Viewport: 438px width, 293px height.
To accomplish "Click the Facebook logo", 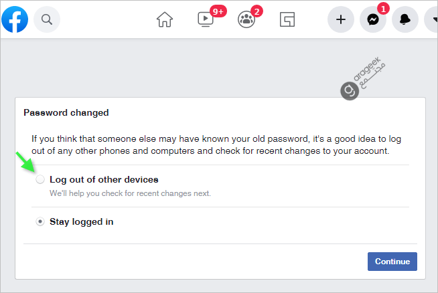I will click(15, 19).
